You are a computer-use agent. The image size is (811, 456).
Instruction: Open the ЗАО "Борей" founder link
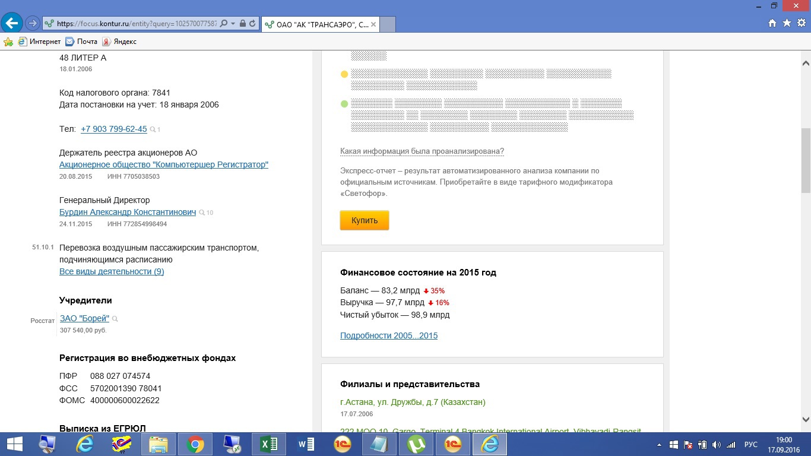pyautogui.click(x=84, y=318)
